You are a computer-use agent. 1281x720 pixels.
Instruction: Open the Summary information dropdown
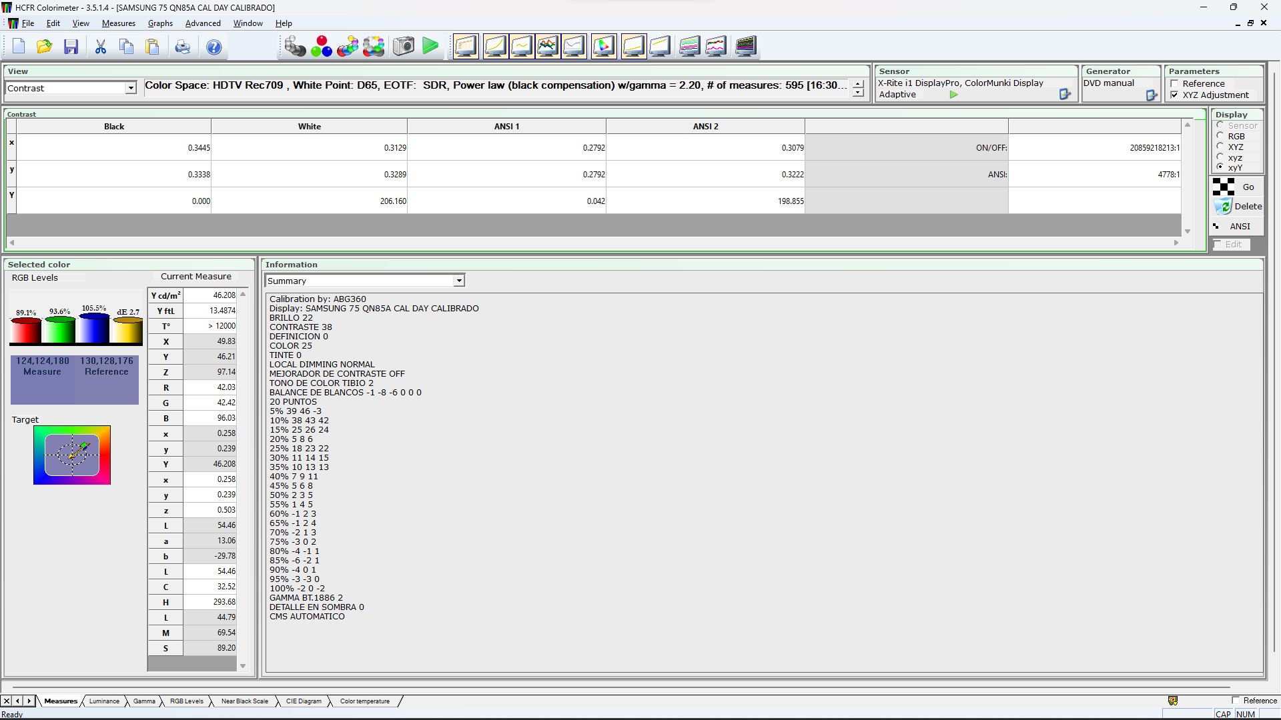459,281
